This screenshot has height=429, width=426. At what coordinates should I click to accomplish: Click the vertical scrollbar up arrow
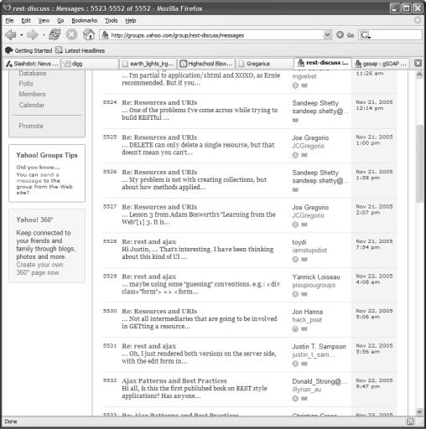point(418,75)
